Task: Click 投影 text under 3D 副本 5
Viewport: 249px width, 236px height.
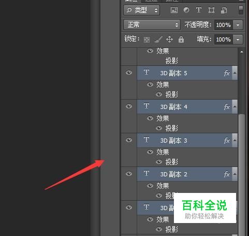Action: (x=172, y=94)
